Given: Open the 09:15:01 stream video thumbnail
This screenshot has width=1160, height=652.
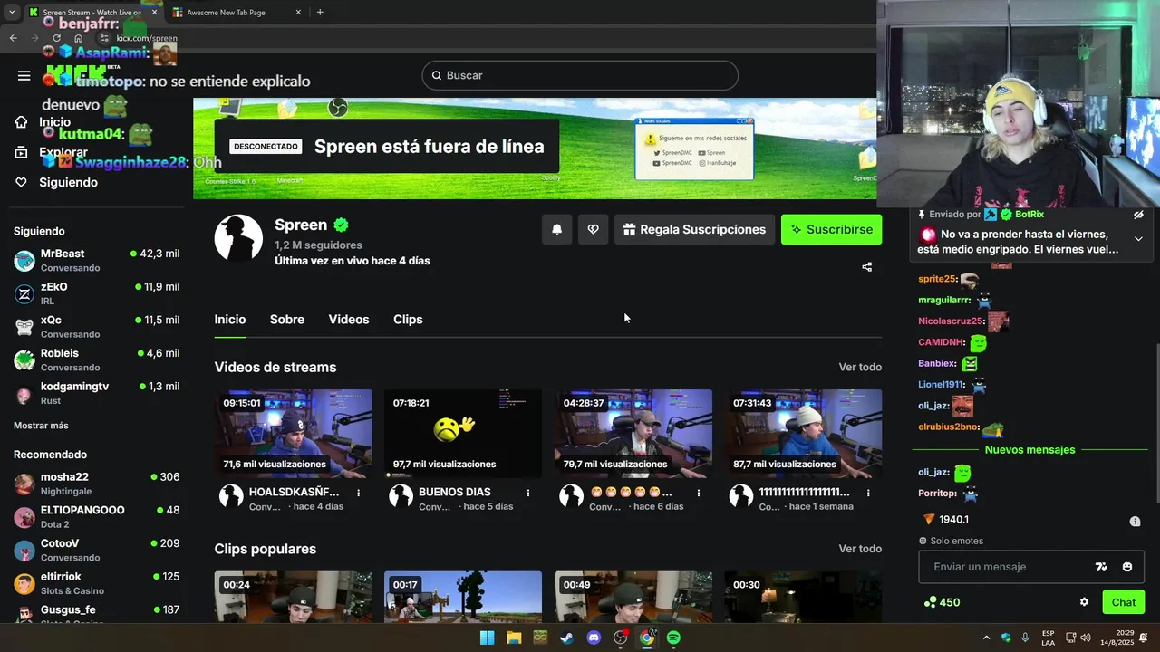Looking at the screenshot, I should (294, 434).
